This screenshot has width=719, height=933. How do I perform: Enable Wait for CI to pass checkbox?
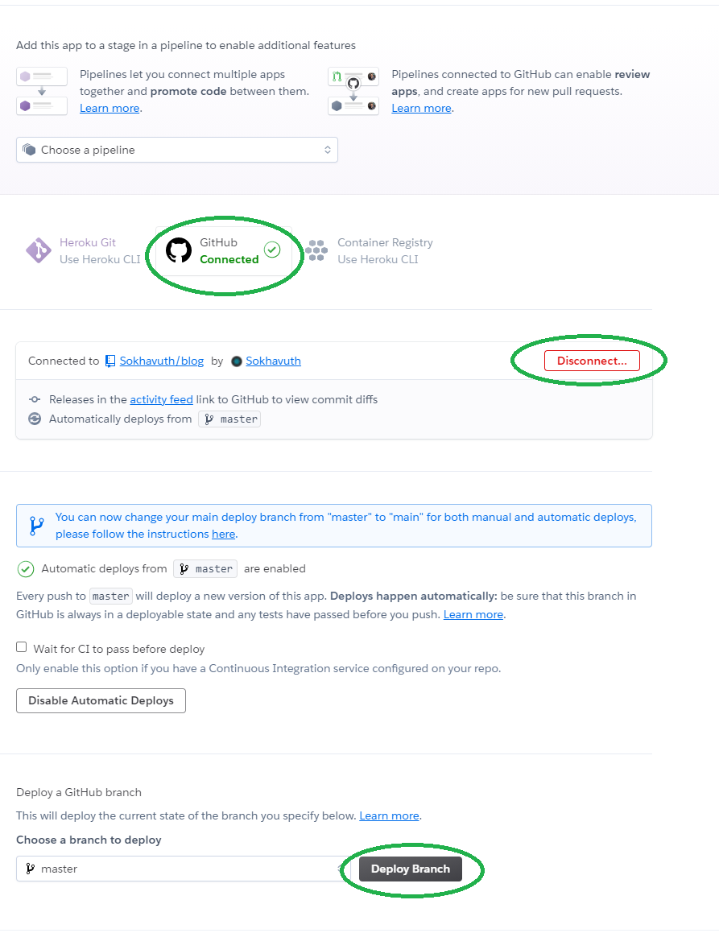pyautogui.click(x=22, y=646)
